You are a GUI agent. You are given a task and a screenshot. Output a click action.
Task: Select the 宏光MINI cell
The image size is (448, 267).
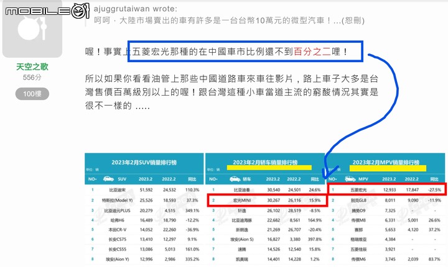[241, 200]
